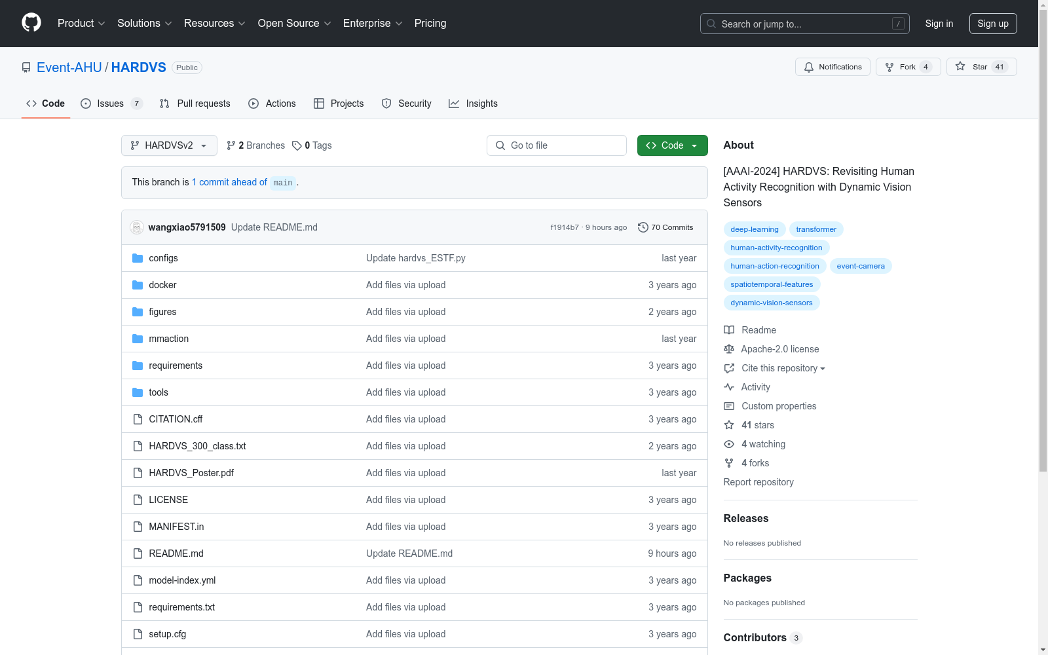Click the Update hardvs_ESTF.py commit message
This screenshot has width=1048, height=655.
(x=416, y=258)
